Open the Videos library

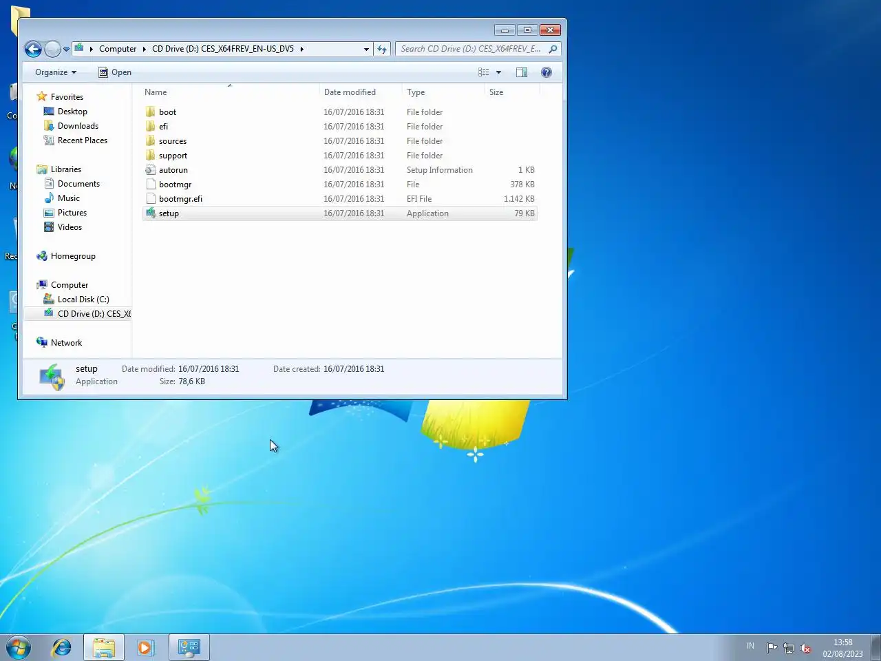tap(70, 227)
